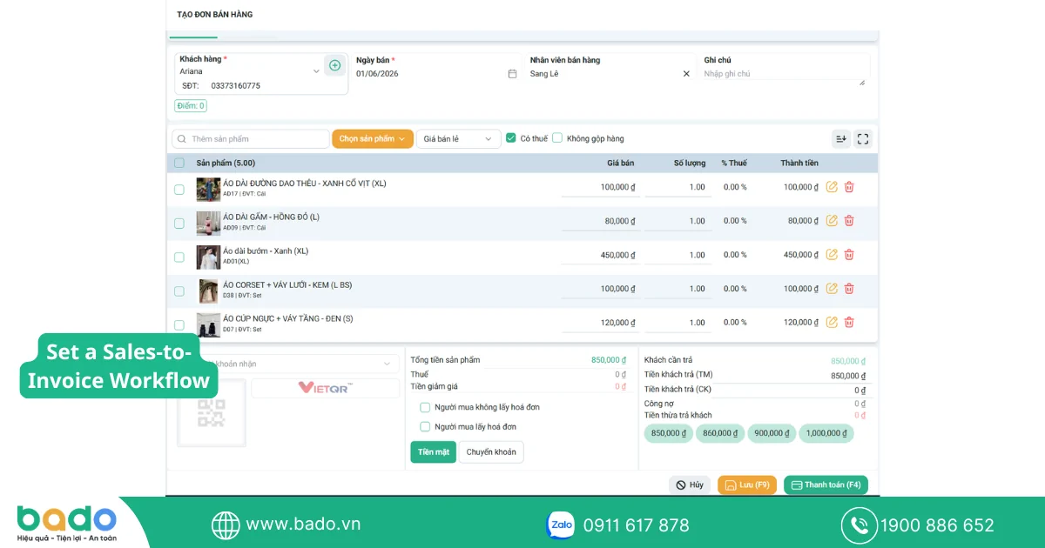This screenshot has height=548, width=1045.
Task: Click the VietQR logo box
Action: point(325,388)
